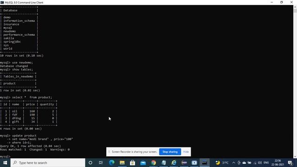Click 'Database changed' message
The height and width of the screenshot is (167, 297).
(x=14, y=66)
